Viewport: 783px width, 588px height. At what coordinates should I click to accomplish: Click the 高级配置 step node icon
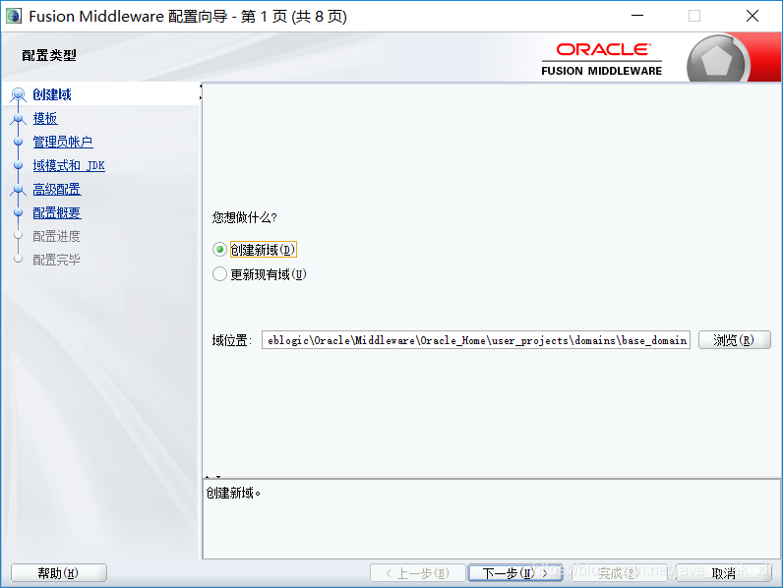[19, 190]
